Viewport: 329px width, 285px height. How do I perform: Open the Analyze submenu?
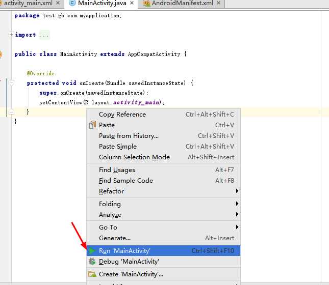click(163, 215)
